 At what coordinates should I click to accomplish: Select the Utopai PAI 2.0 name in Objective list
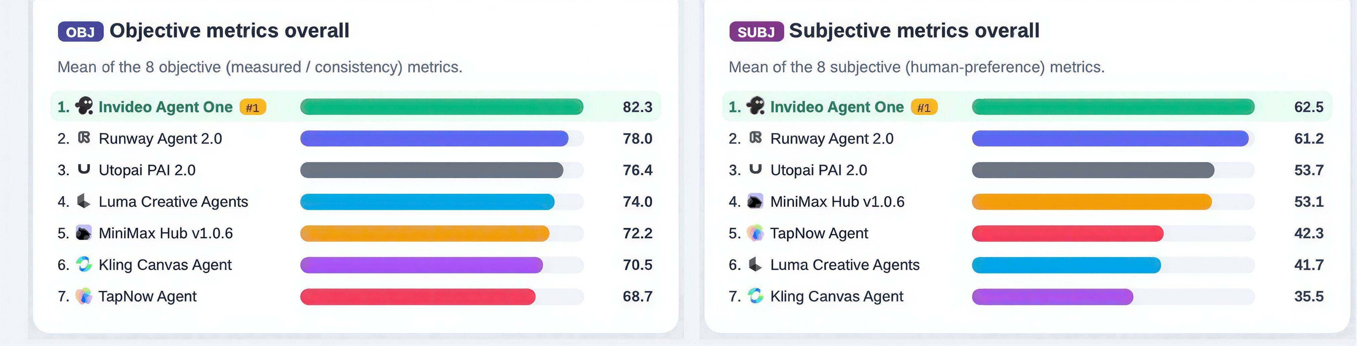pos(147,170)
